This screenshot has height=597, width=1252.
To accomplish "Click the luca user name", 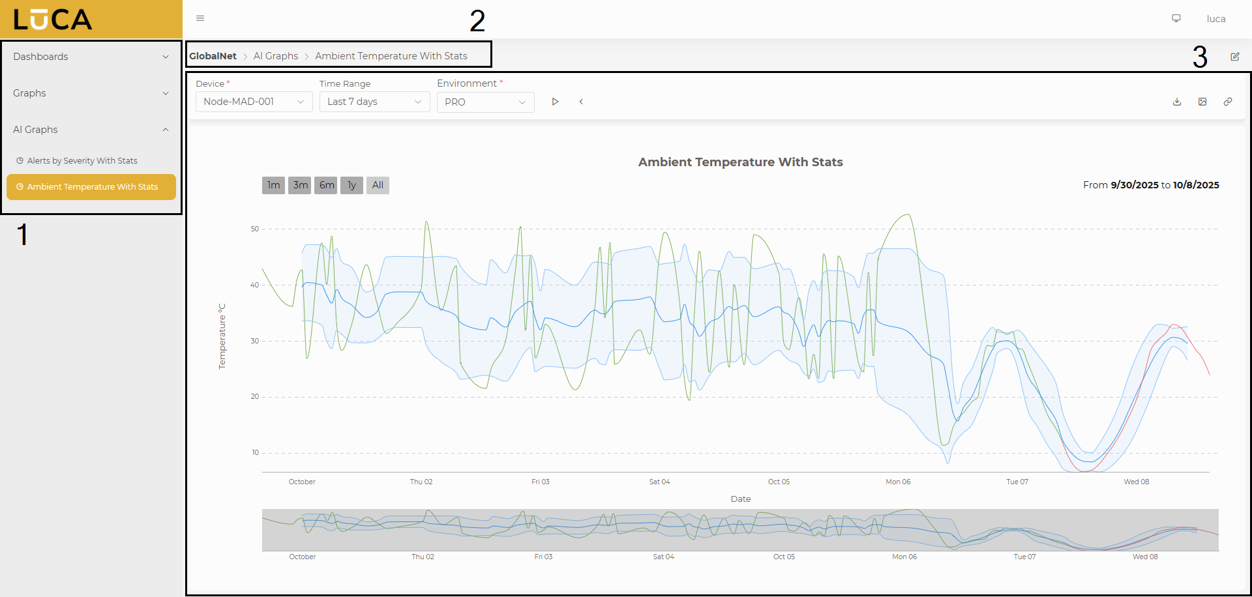I will point(1215,19).
